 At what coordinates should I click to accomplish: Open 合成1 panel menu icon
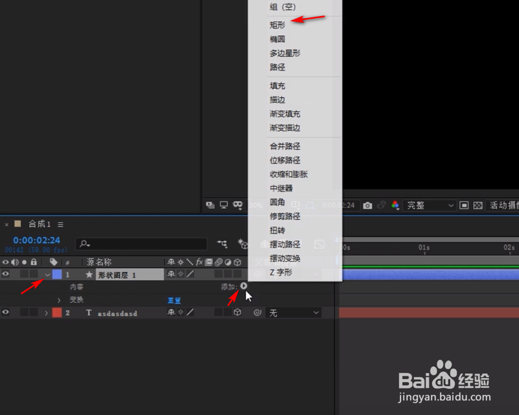(60, 225)
